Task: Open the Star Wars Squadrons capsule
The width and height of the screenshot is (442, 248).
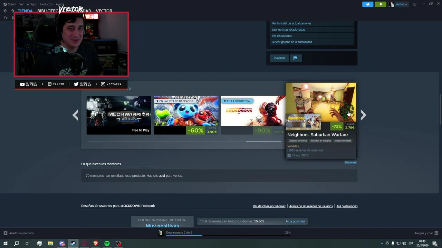Action: click(253, 115)
